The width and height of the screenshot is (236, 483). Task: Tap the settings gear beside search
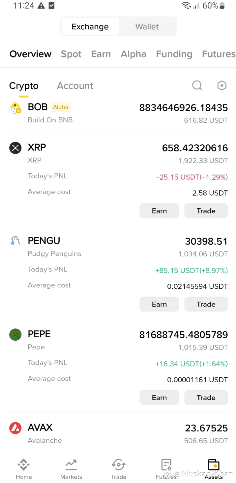tap(221, 86)
